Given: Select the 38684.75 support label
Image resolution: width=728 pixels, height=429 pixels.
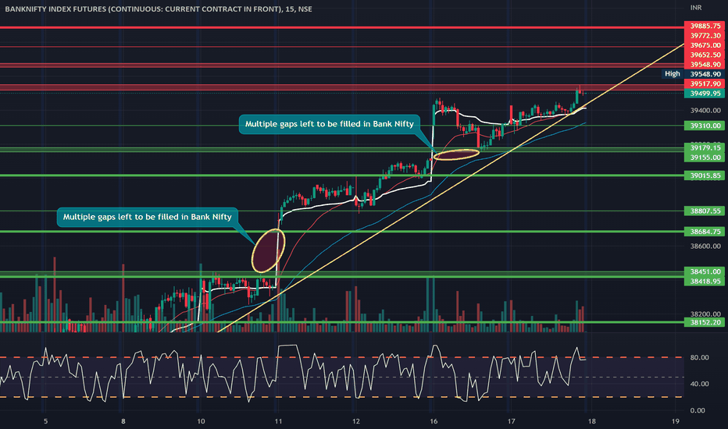Looking at the screenshot, I should pos(705,232).
